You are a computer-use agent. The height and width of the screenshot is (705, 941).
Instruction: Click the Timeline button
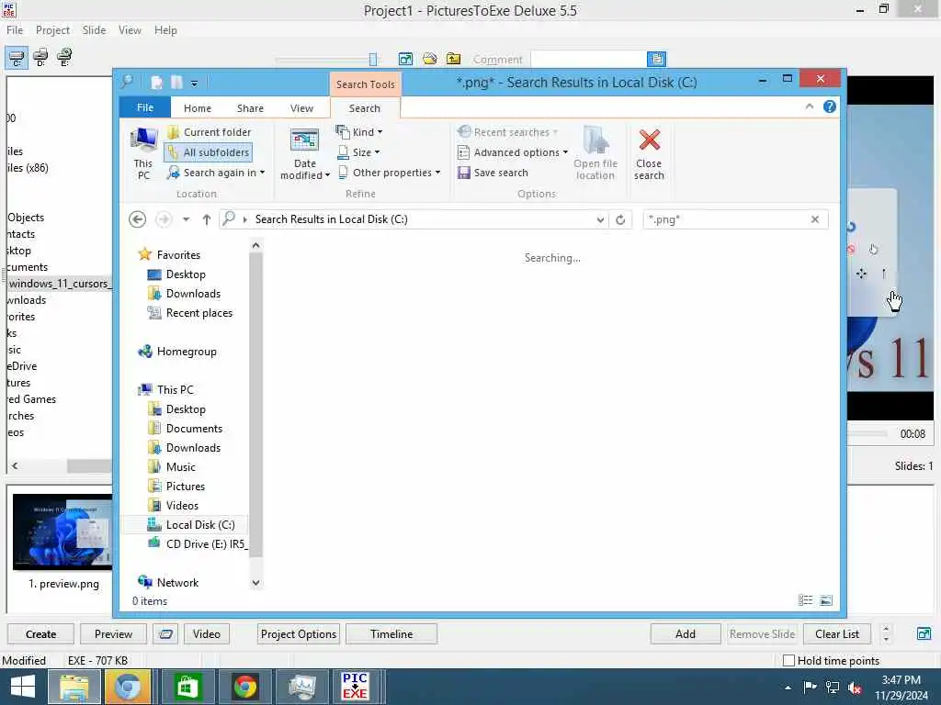click(x=391, y=633)
